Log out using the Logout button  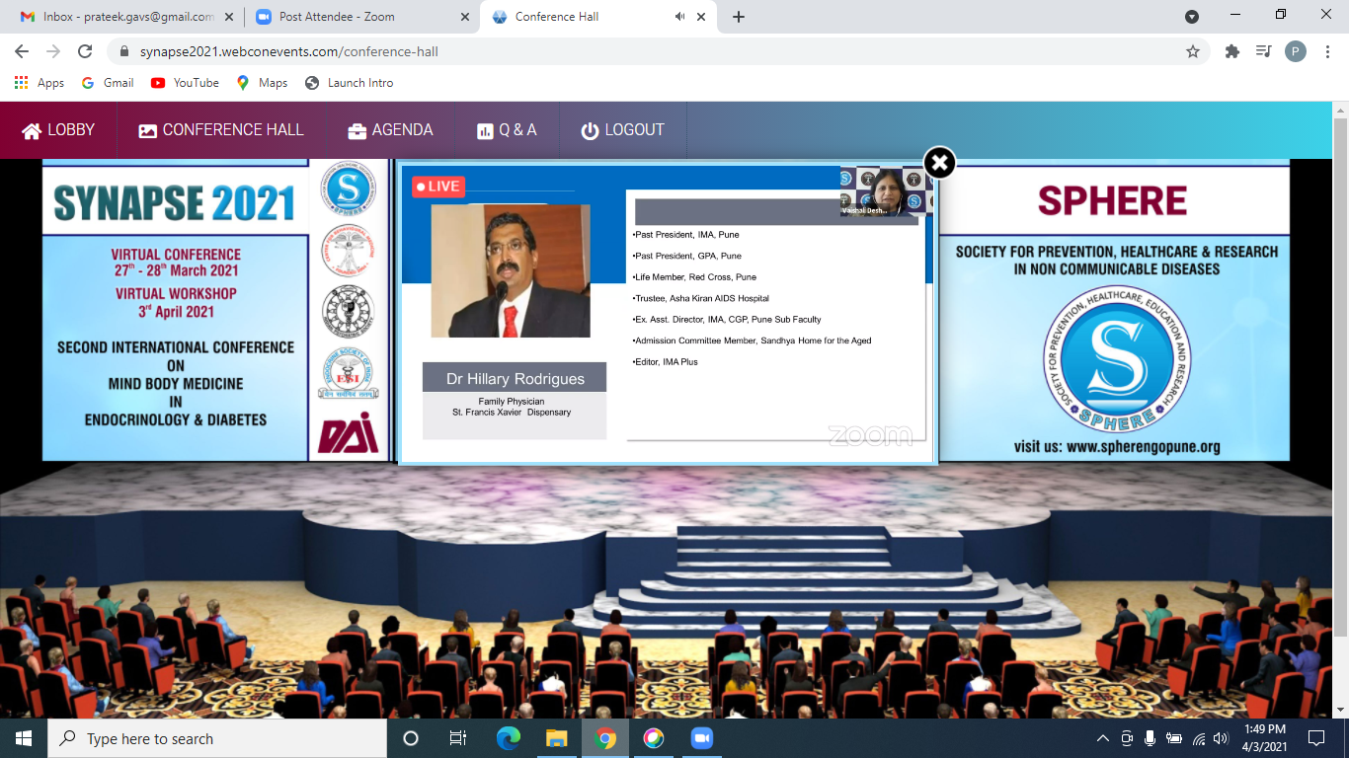[x=622, y=130]
